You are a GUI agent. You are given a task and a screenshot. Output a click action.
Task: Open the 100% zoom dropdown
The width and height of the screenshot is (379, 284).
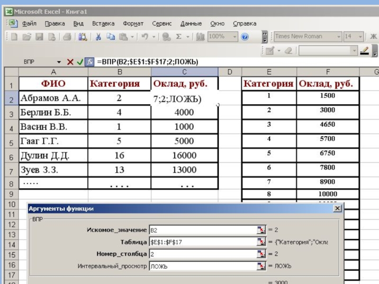[x=235, y=36]
